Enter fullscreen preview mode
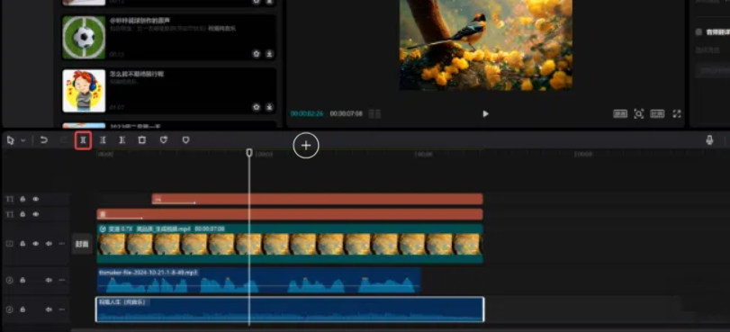730x332 pixels. [x=677, y=113]
